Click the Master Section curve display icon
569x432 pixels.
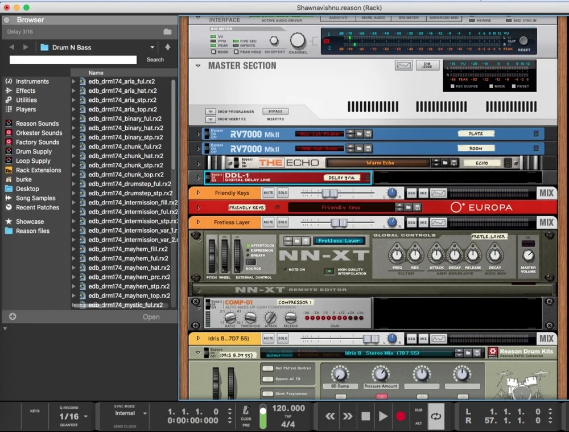pos(403,65)
